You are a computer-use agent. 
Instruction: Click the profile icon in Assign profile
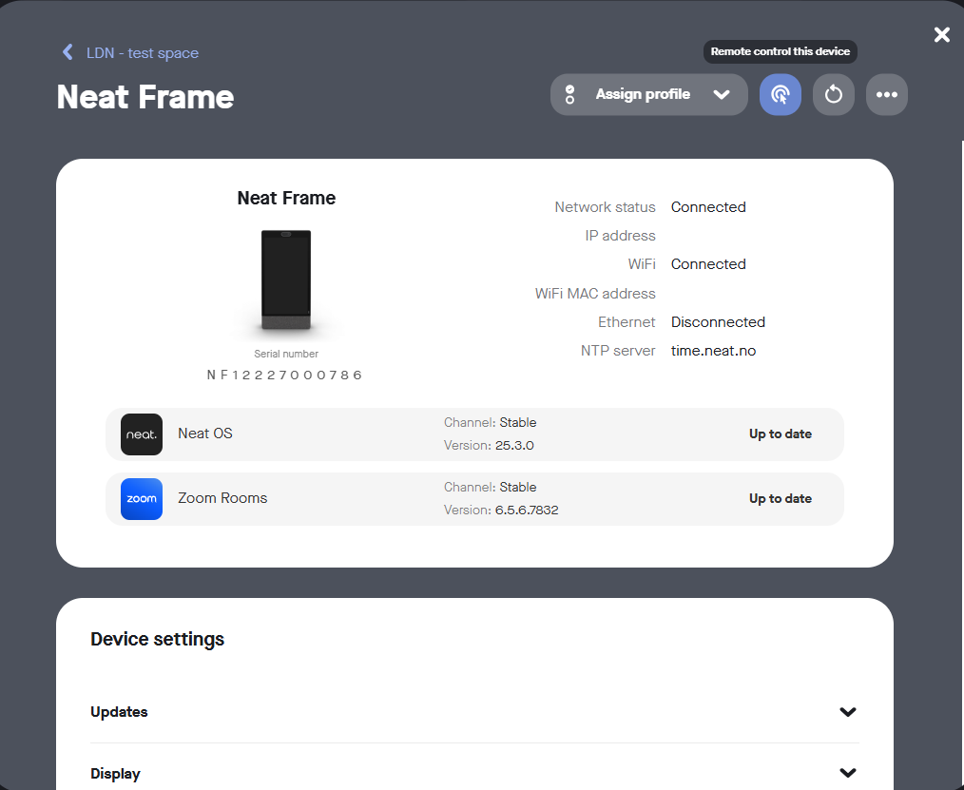click(570, 95)
